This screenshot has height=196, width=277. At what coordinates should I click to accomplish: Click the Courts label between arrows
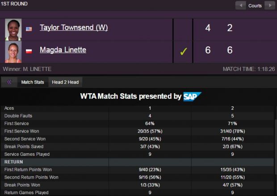click(255, 6)
